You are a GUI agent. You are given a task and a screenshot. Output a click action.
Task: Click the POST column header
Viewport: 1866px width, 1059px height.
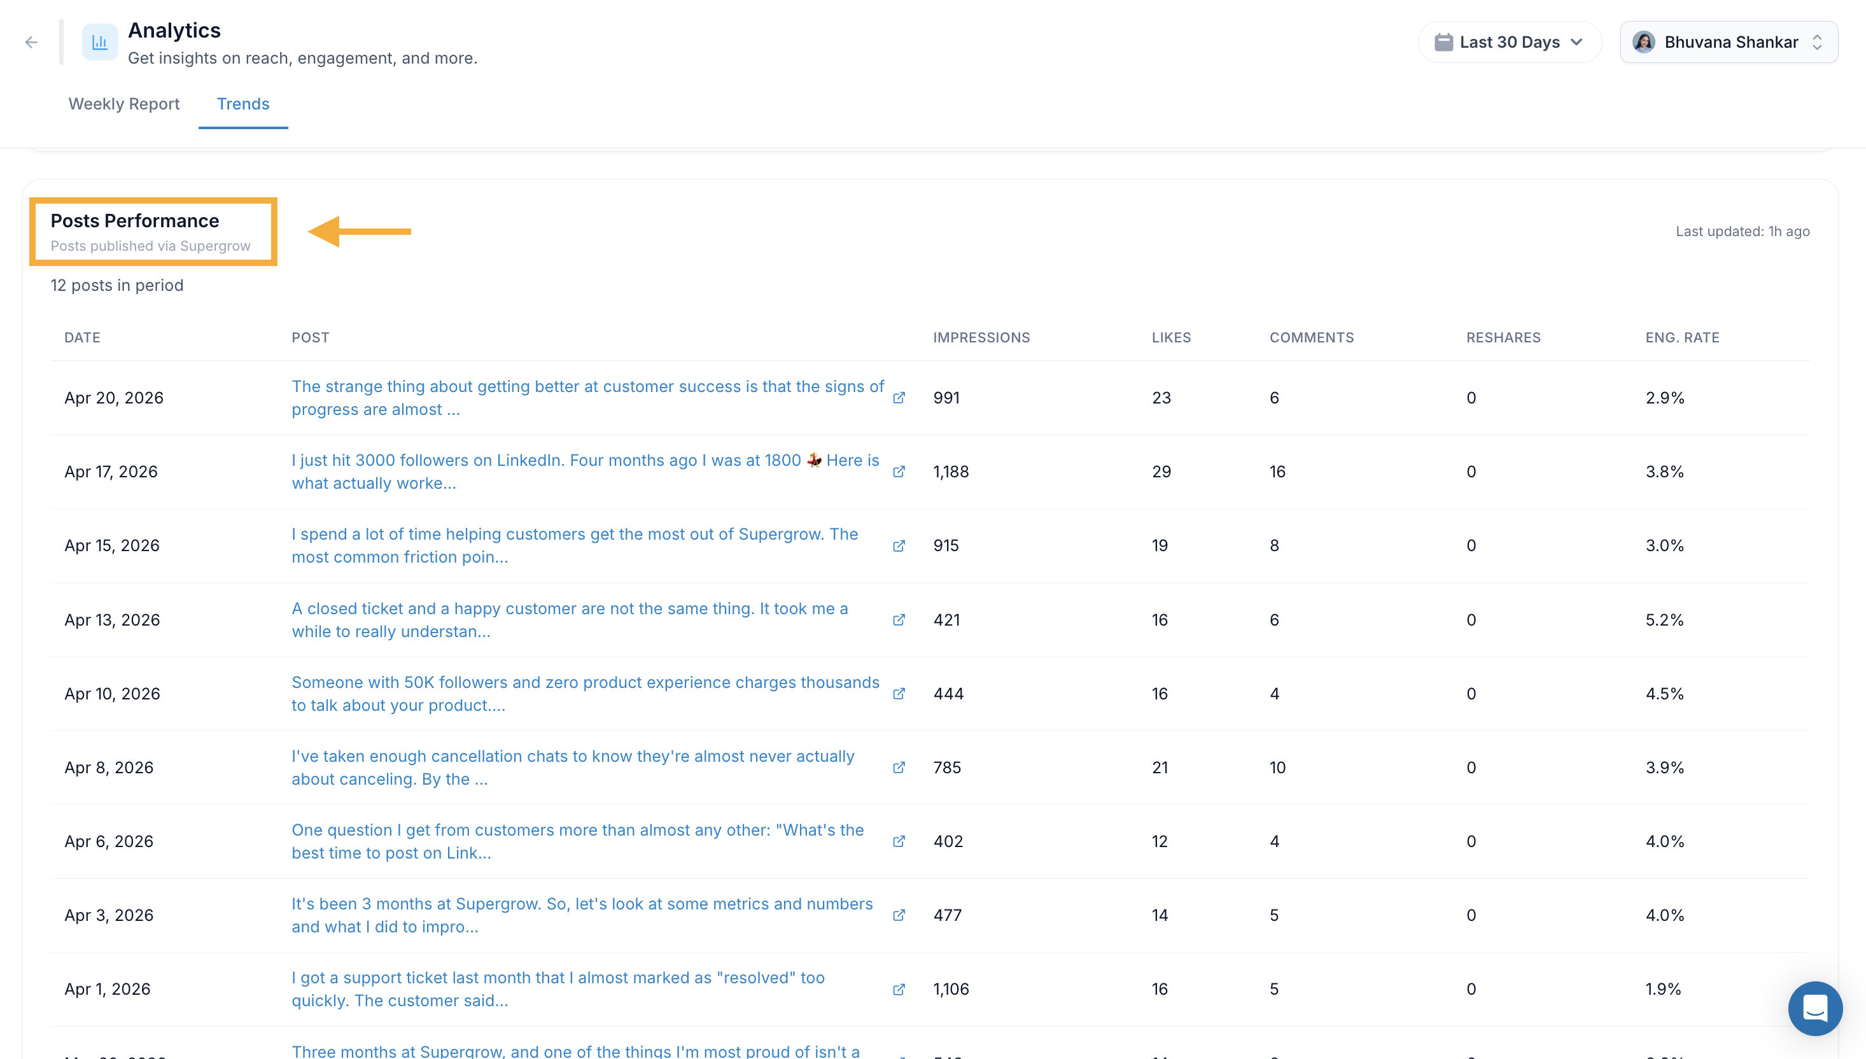pos(310,337)
